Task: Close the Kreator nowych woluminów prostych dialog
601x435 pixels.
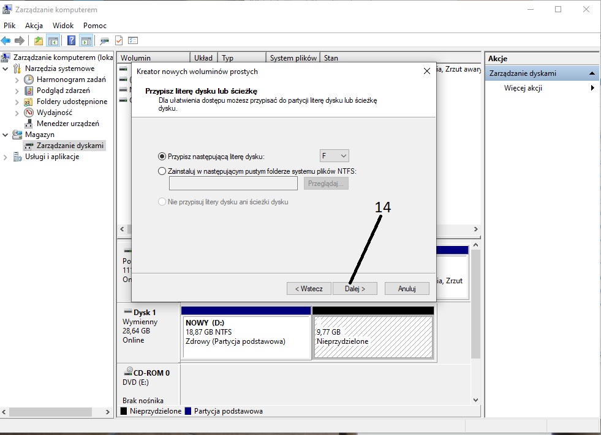Action: [x=426, y=71]
